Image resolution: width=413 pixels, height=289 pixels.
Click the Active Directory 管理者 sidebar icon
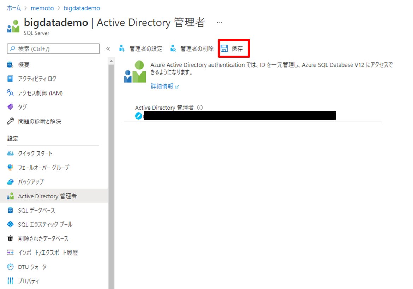point(10,196)
